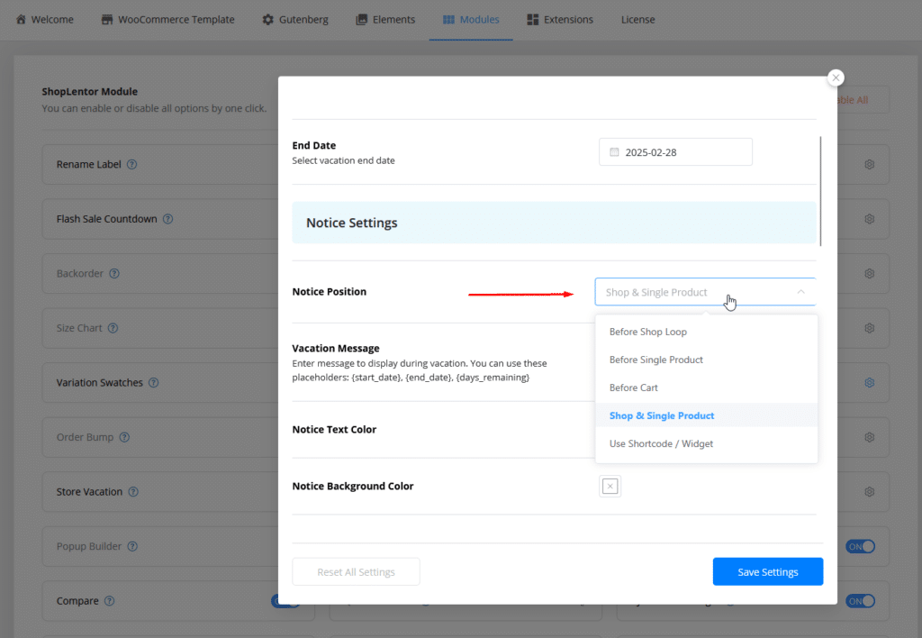Switch to the Elements tab
The width and height of the screenshot is (922, 638).
pyautogui.click(x=385, y=19)
